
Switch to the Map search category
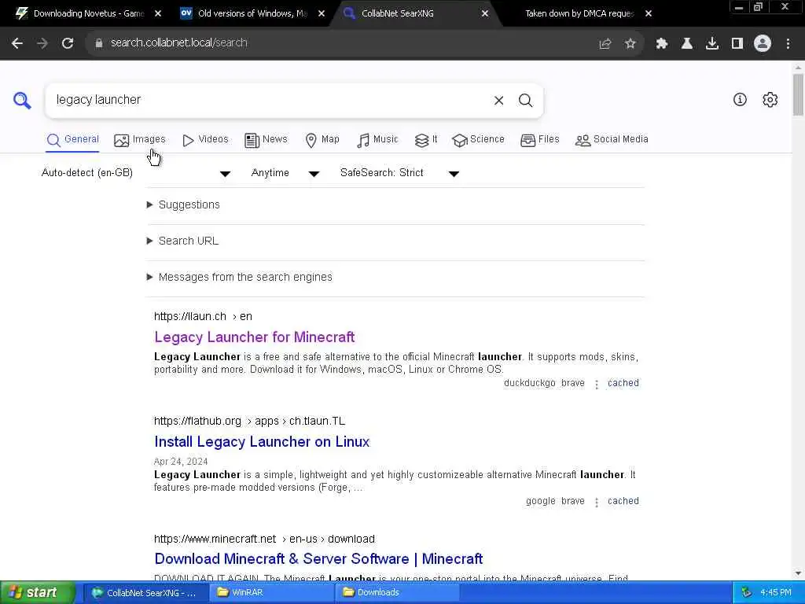(x=322, y=140)
